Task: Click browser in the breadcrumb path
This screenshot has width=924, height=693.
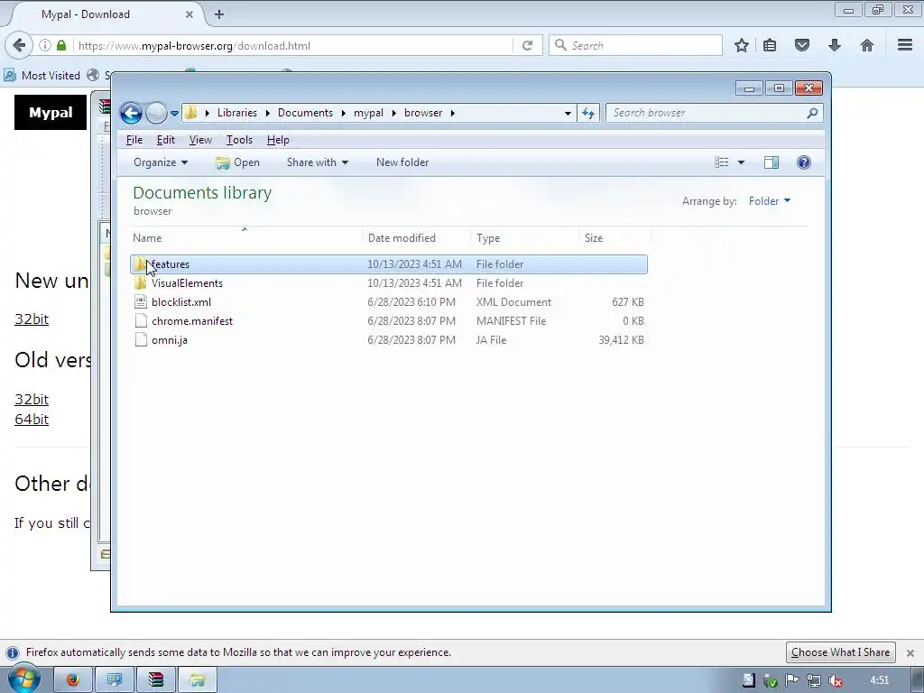Action: tap(423, 113)
